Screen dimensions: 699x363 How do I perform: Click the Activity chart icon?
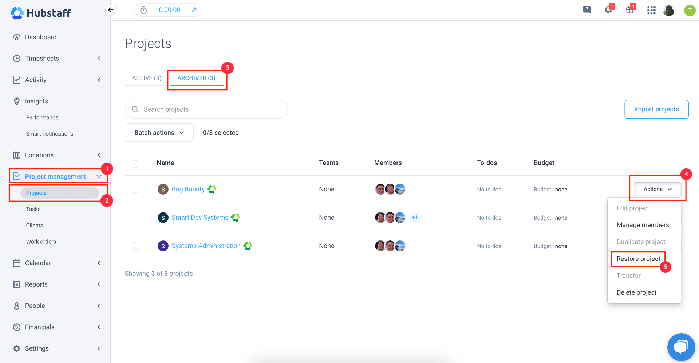[x=17, y=80]
